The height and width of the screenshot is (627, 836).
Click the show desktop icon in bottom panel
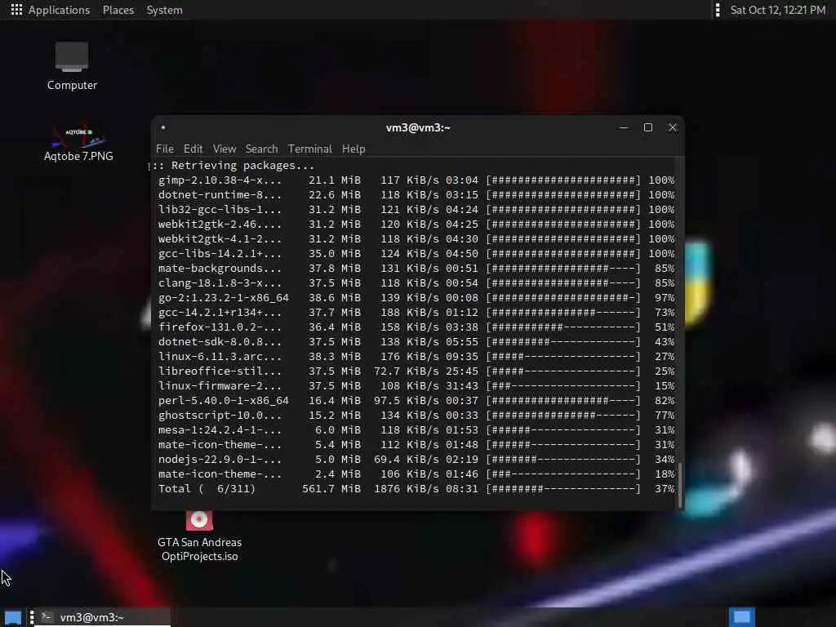[13, 618]
